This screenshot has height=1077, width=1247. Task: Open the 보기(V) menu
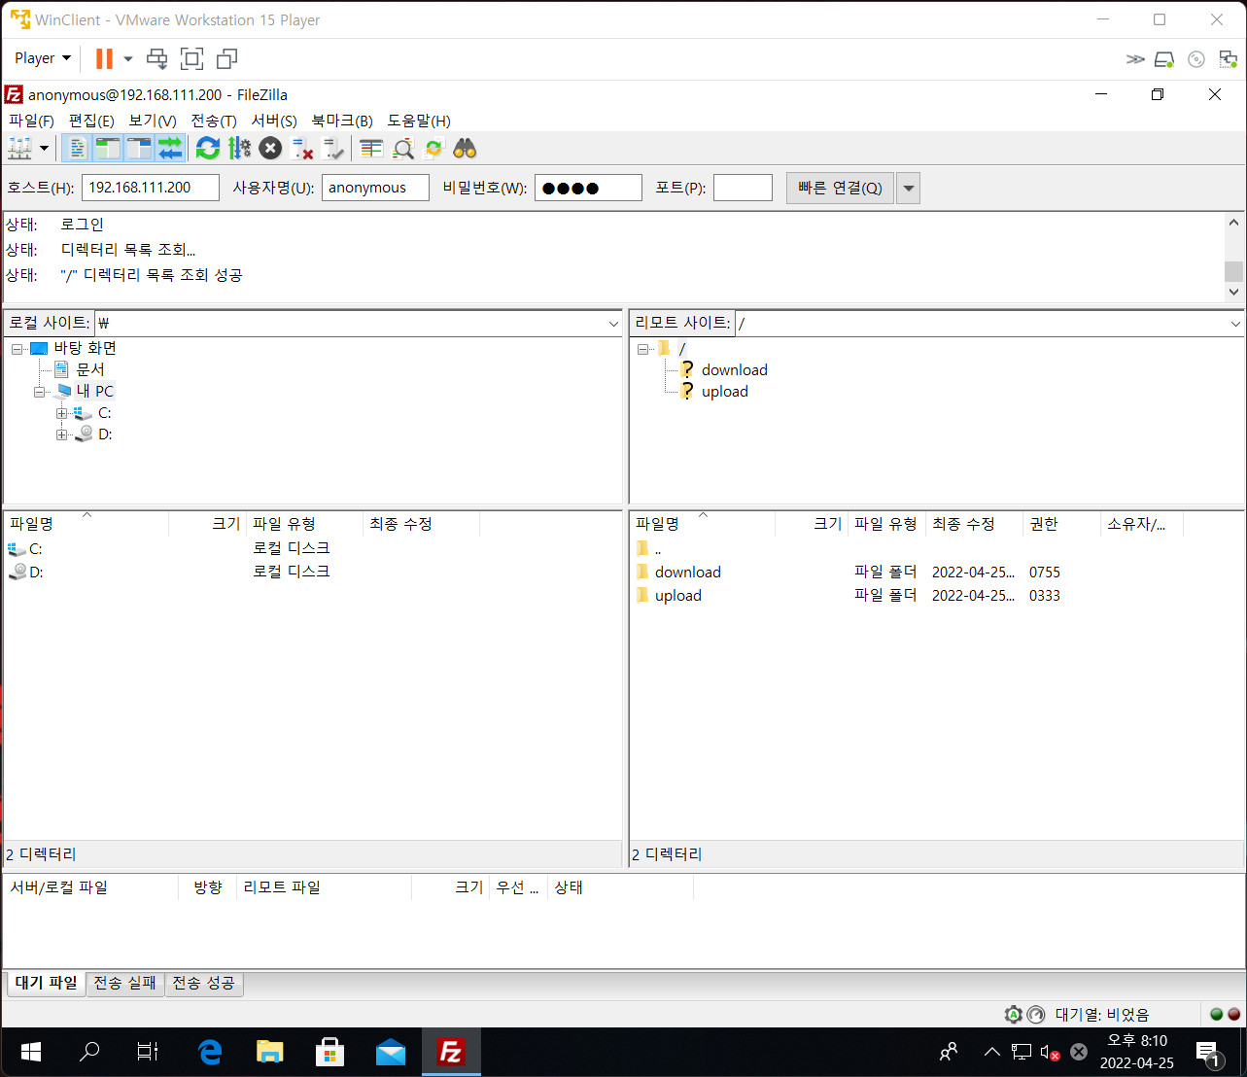coord(153,121)
